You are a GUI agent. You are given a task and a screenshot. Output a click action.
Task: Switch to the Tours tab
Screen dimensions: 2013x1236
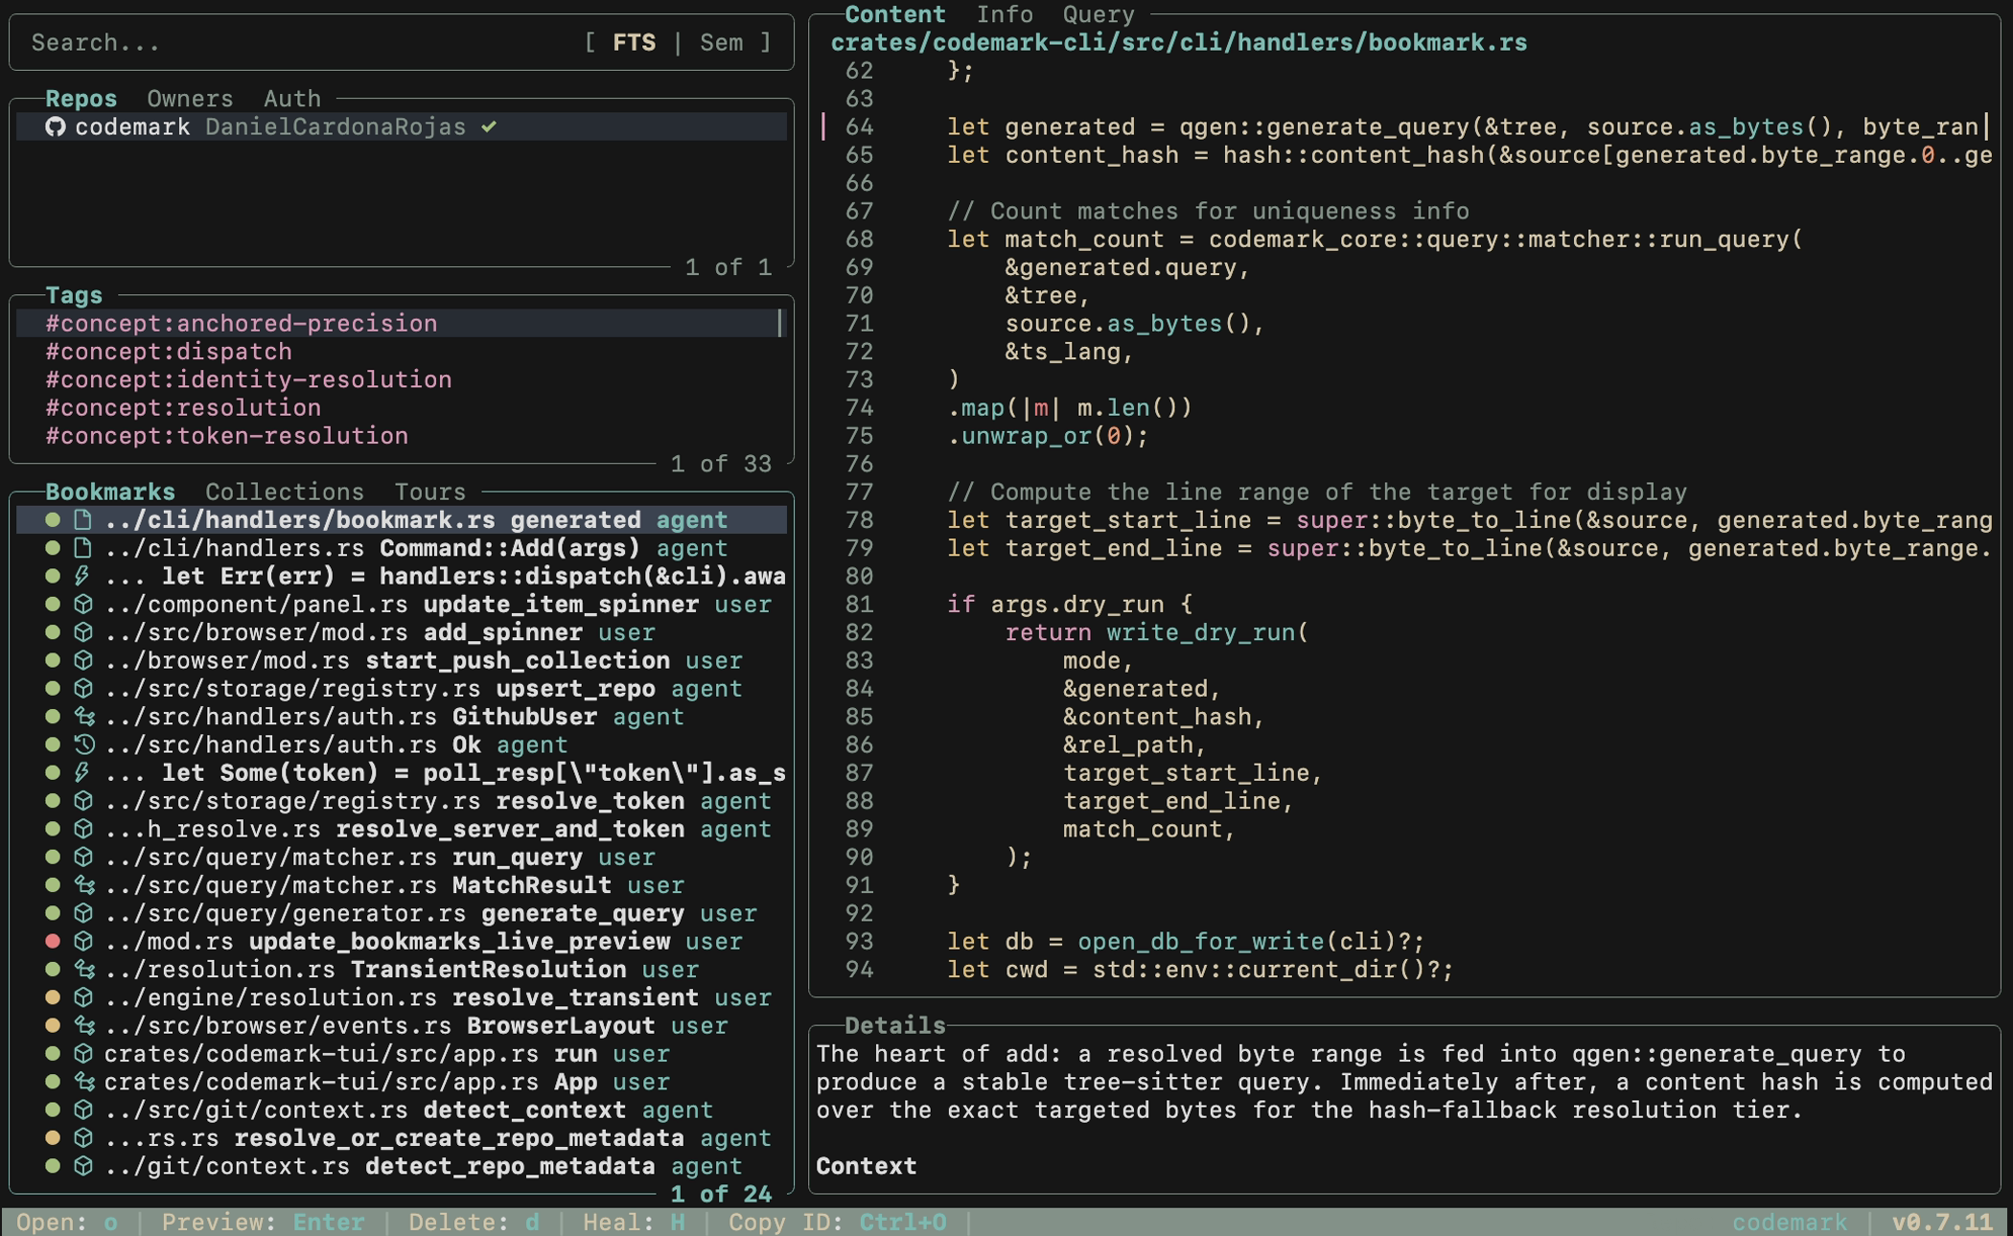(430, 492)
